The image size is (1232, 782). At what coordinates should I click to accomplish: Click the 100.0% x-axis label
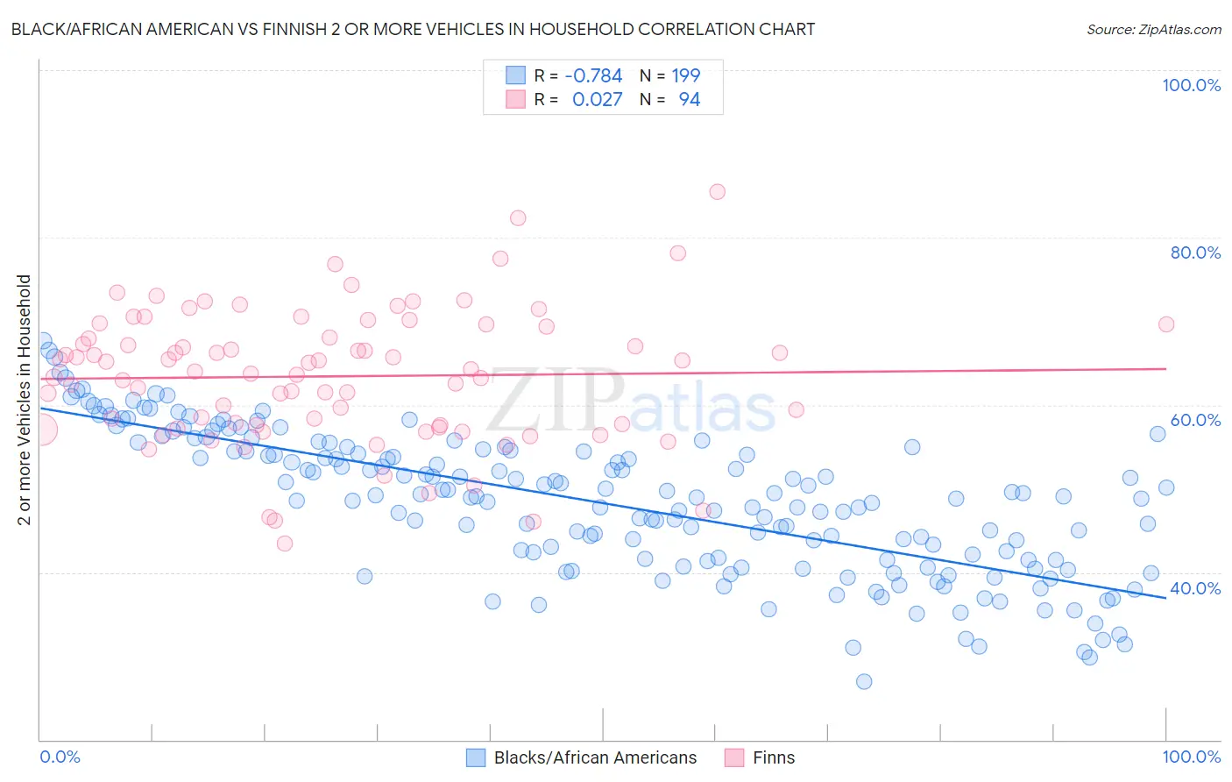[1191, 757]
